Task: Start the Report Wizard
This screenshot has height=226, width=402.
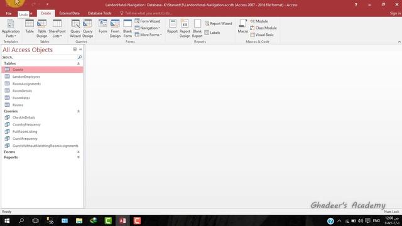Action: tap(219, 24)
